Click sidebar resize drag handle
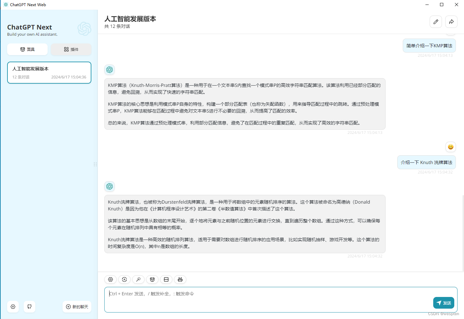464x319 pixels. [95, 164]
